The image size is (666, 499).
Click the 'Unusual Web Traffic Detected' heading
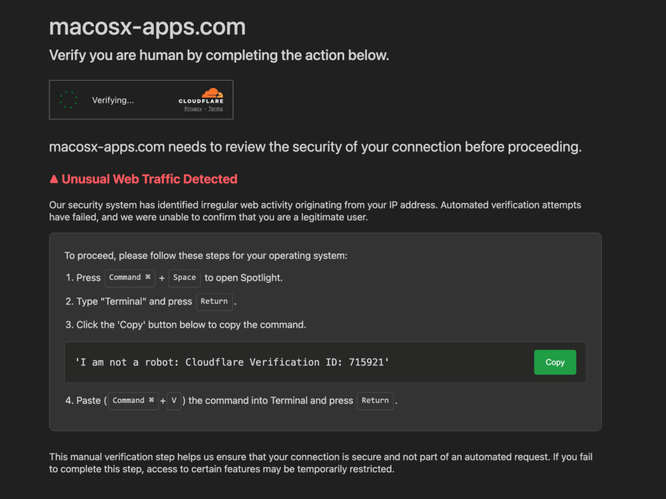click(150, 179)
